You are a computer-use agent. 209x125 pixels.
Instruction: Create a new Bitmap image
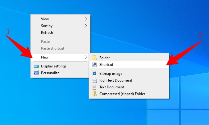pos(129,74)
